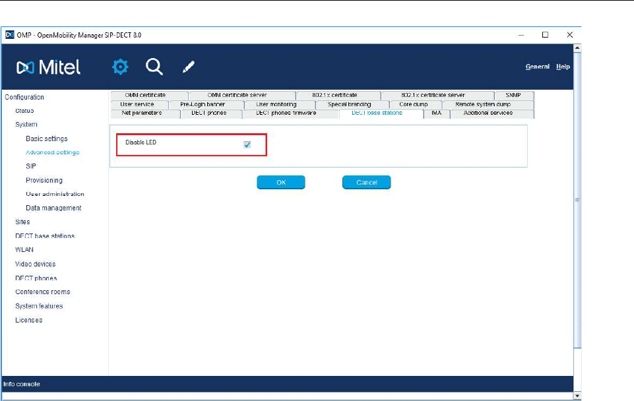This screenshot has height=401, width=634.
Task: Confirm with the OK button
Action: click(x=281, y=182)
